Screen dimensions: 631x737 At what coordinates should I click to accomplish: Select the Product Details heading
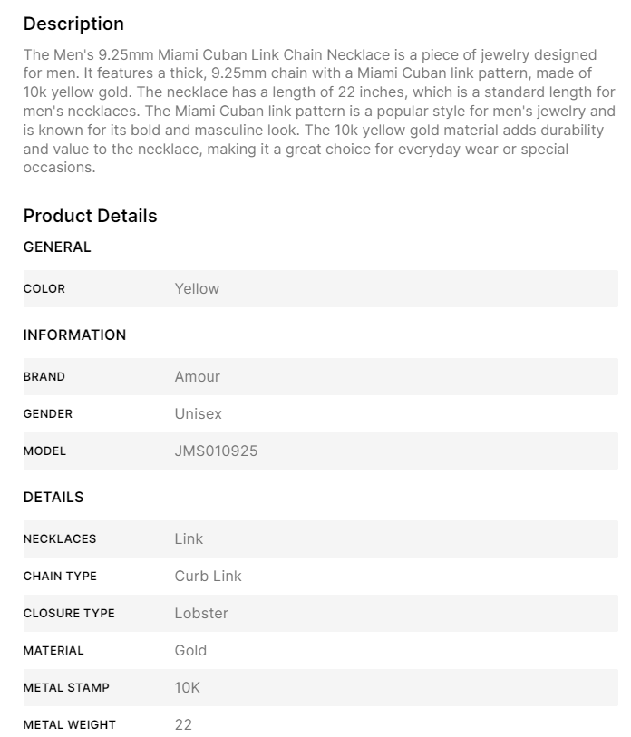90,216
